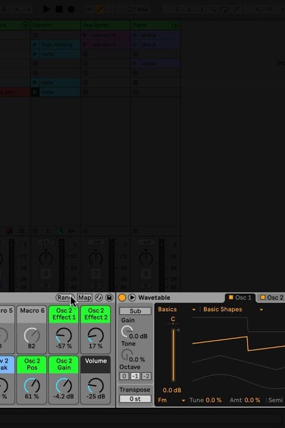Select octave -1 for Sub oscillator
This screenshot has width=285, height=428.
[135, 376]
